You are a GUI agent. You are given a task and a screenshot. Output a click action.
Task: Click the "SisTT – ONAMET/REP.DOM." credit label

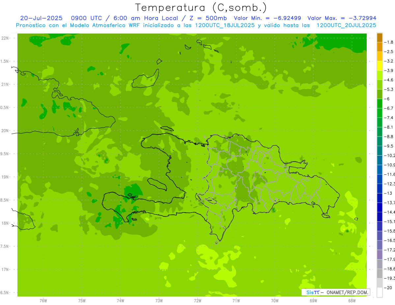coord(335,292)
